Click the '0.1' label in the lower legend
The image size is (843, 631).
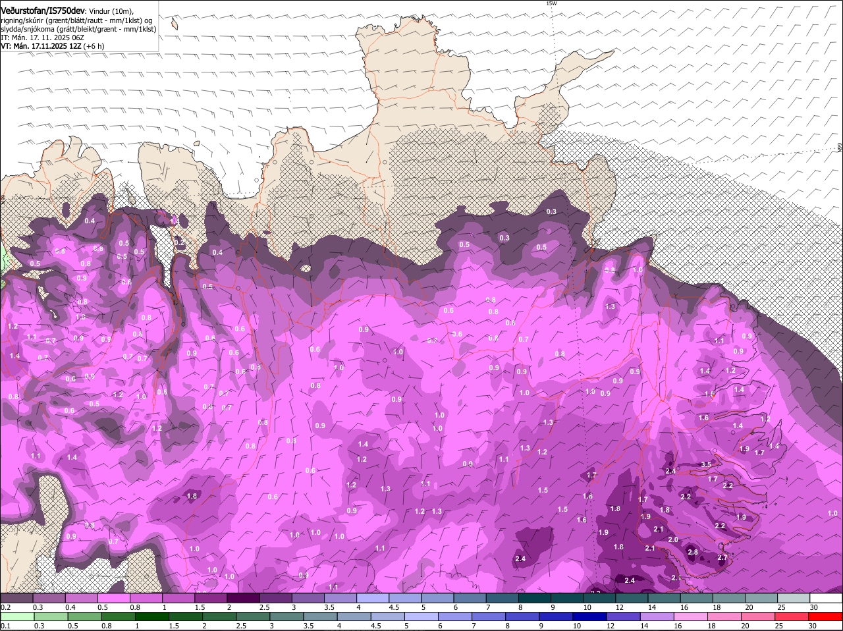tap(5, 626)
